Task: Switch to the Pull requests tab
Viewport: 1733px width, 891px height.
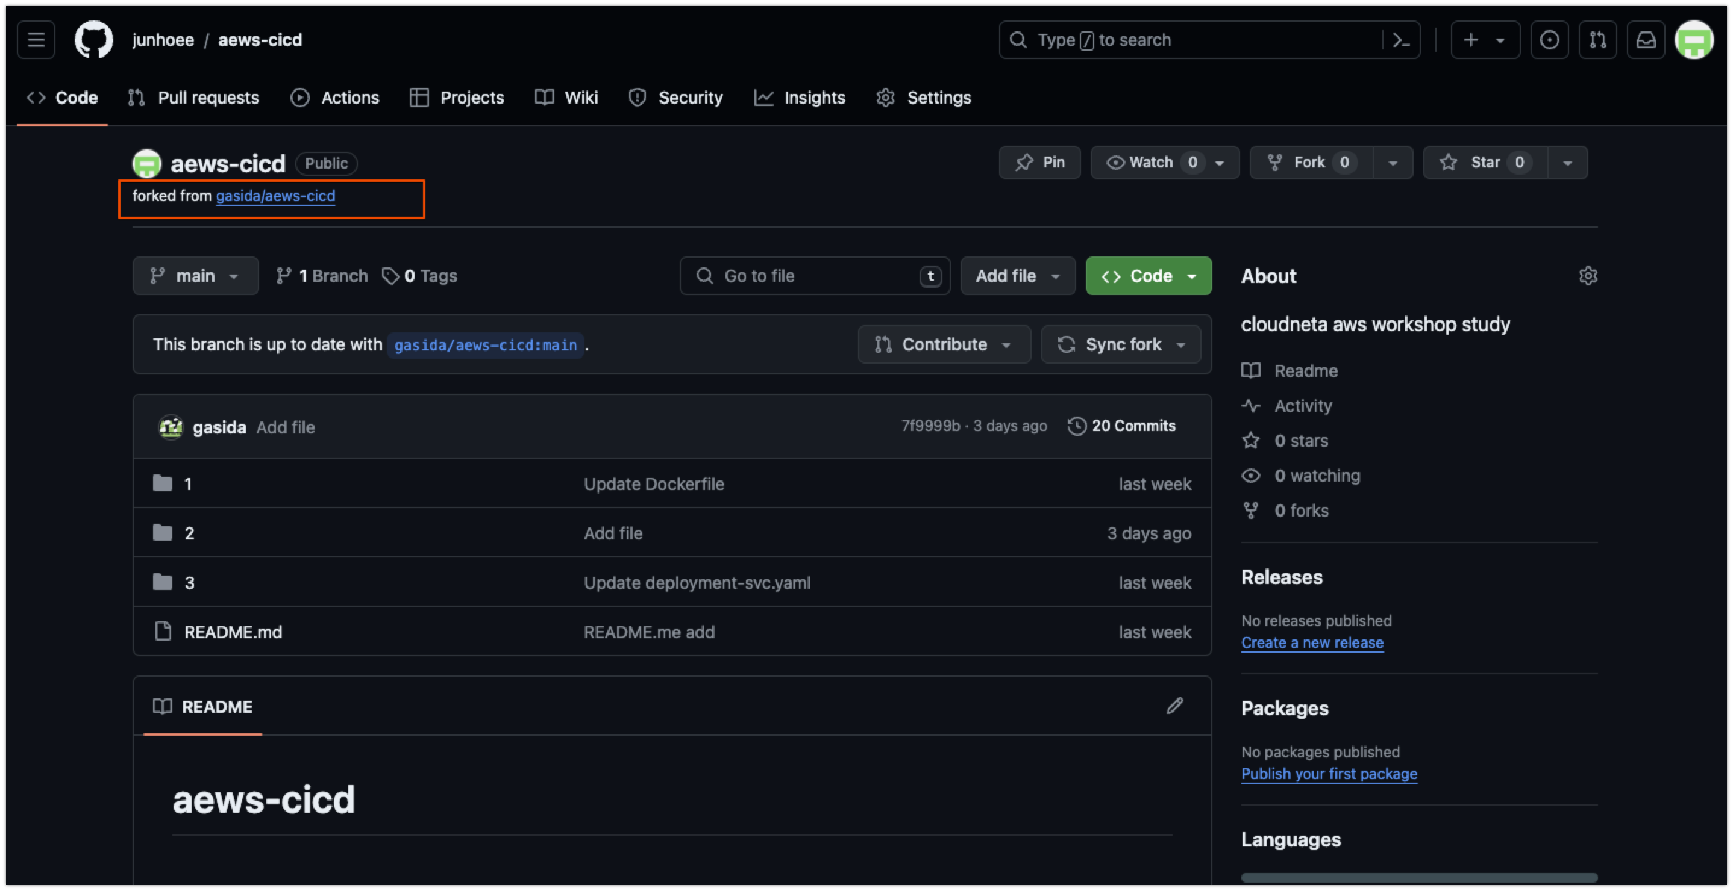Action: 193,98
